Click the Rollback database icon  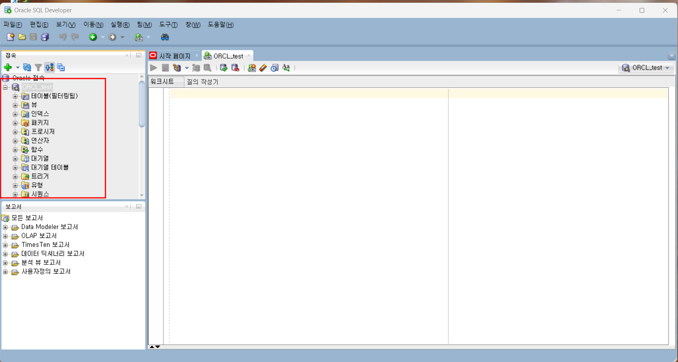click(x=235, y=68)
